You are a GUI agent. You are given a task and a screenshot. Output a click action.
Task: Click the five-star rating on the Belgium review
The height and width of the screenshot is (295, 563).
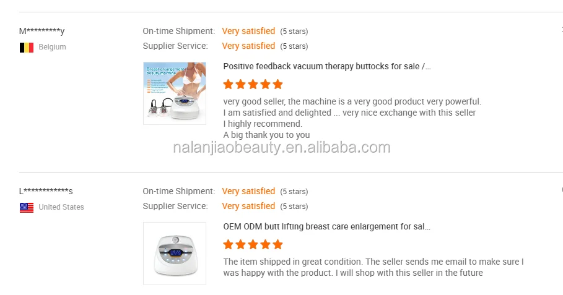253,84
